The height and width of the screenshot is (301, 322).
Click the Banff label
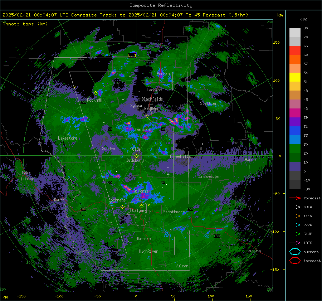59,199
